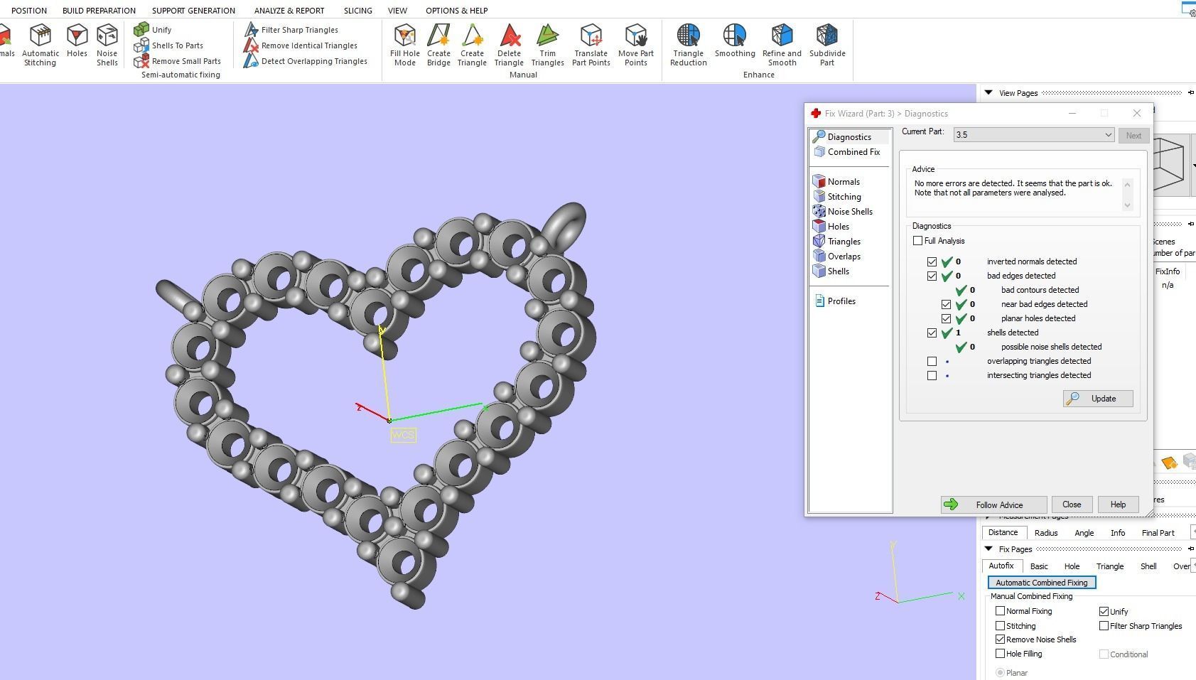The height and width of the screenshot is (680, 1196).
Task: Open the SLICING menu
Action: point(357,10)
